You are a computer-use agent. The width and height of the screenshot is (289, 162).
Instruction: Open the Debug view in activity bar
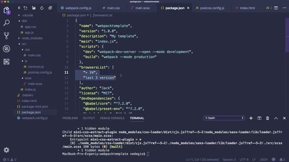point(6,49)
